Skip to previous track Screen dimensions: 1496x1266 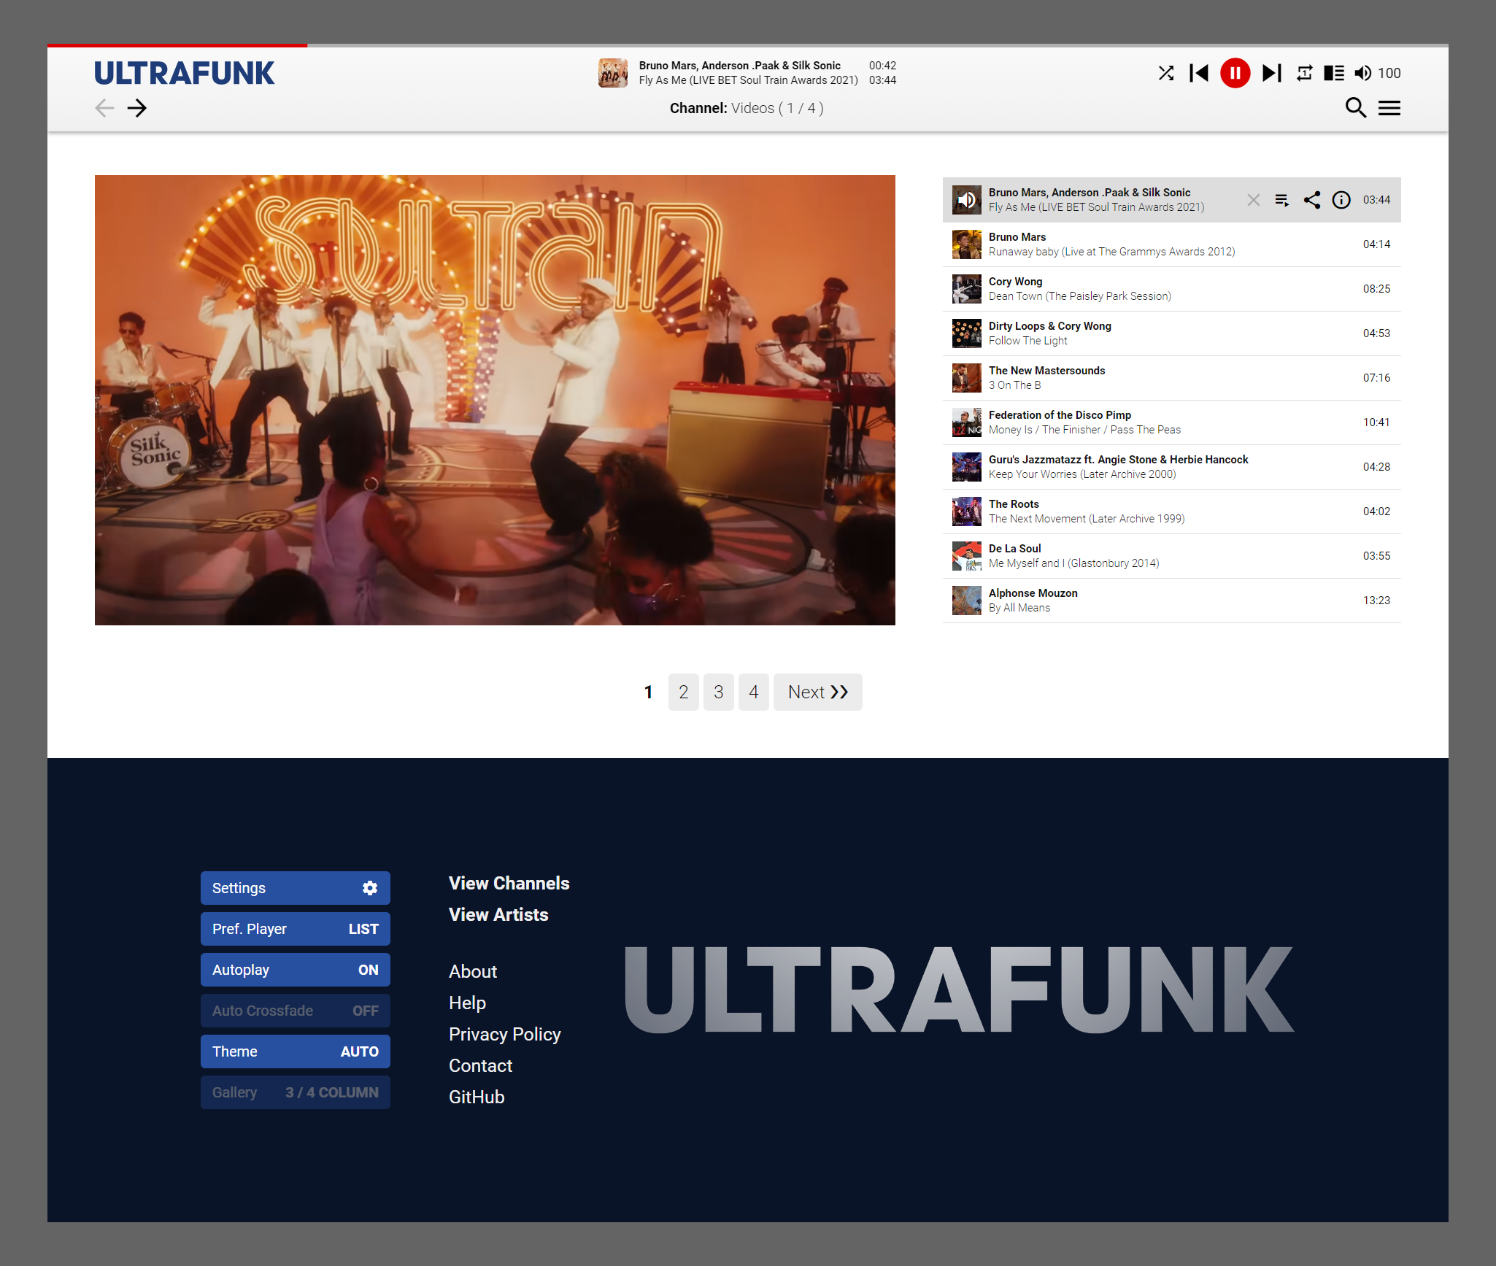point(1199,73)
